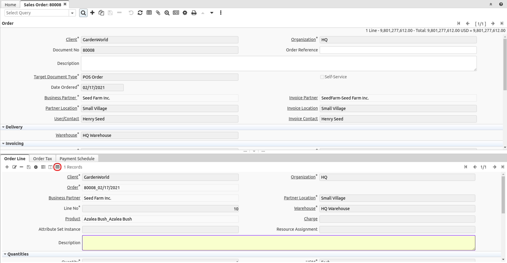Click the Print icon in toolbar
Viewport: 507px width, 263px height.
(x=194, y=13)
